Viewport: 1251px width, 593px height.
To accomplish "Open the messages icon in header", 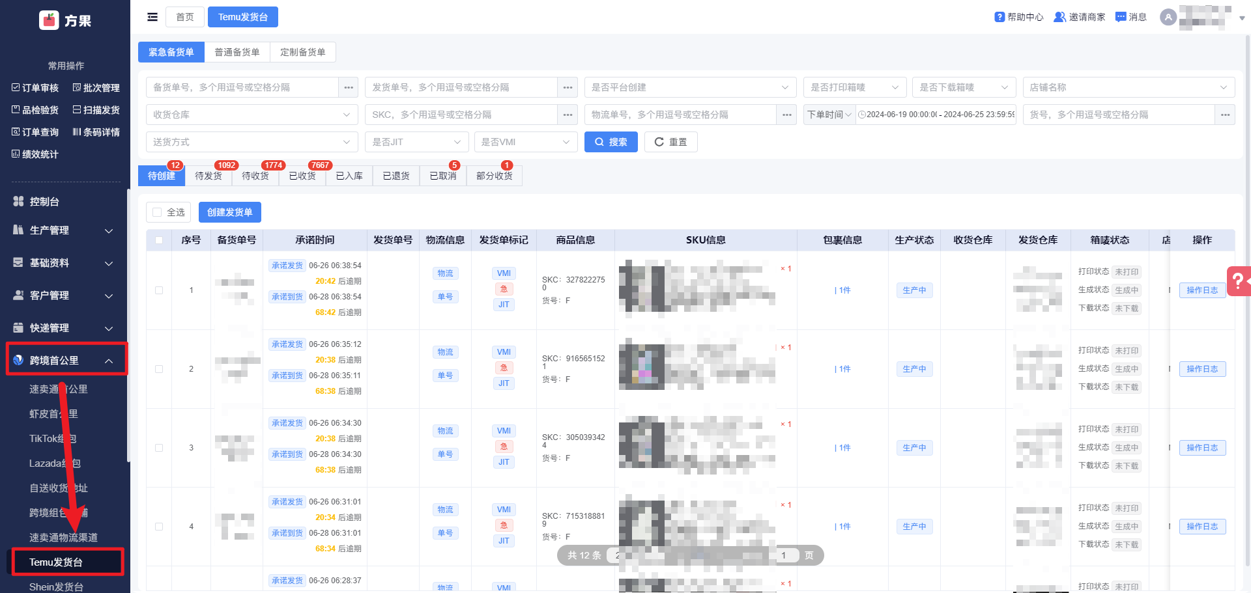I will tap(1121, 17).
